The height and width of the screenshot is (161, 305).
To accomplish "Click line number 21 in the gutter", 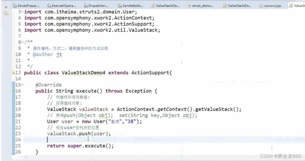I will click(x=18, y=121).
